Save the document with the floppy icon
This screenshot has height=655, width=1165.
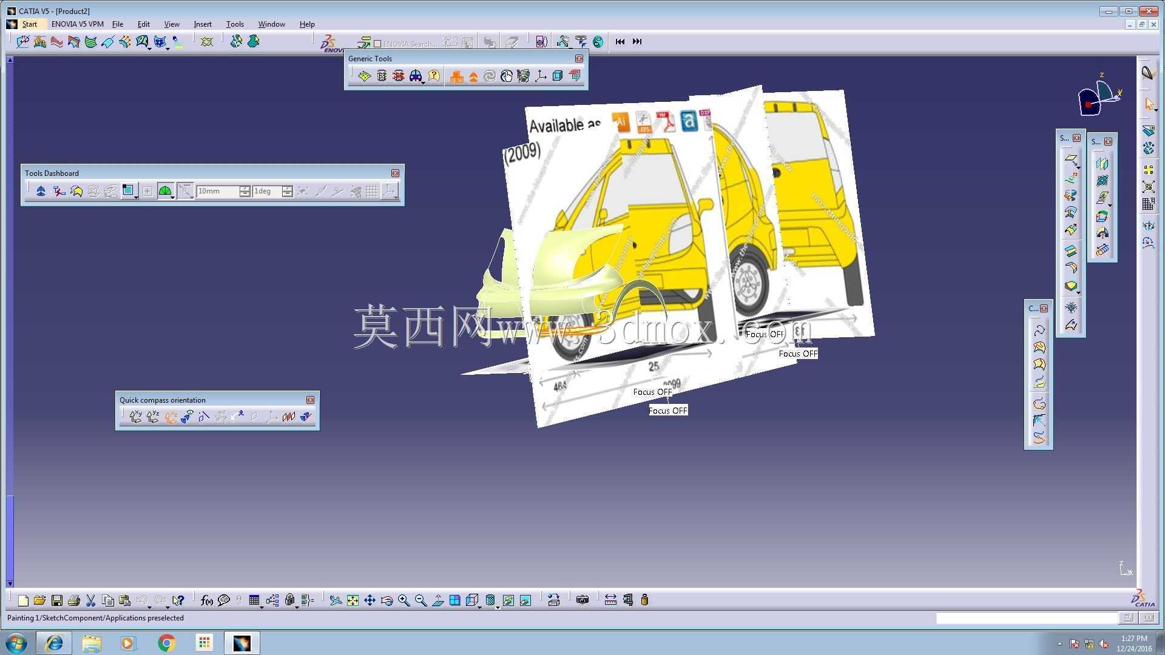click(x=57, y=600)
